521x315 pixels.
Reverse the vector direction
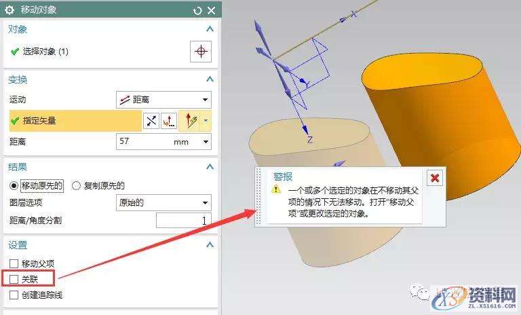coord(151,121)
